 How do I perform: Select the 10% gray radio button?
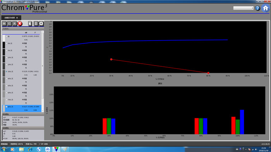(x=7, y=57)
